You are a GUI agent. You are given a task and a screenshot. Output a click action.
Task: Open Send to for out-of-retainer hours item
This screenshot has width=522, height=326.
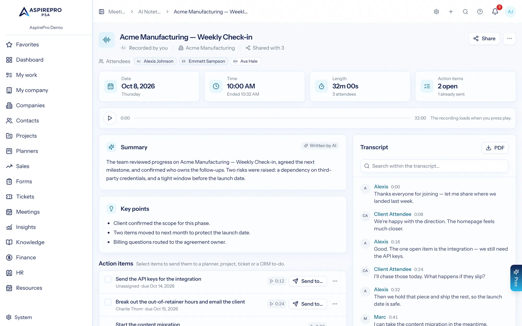(x=308, y=304)
